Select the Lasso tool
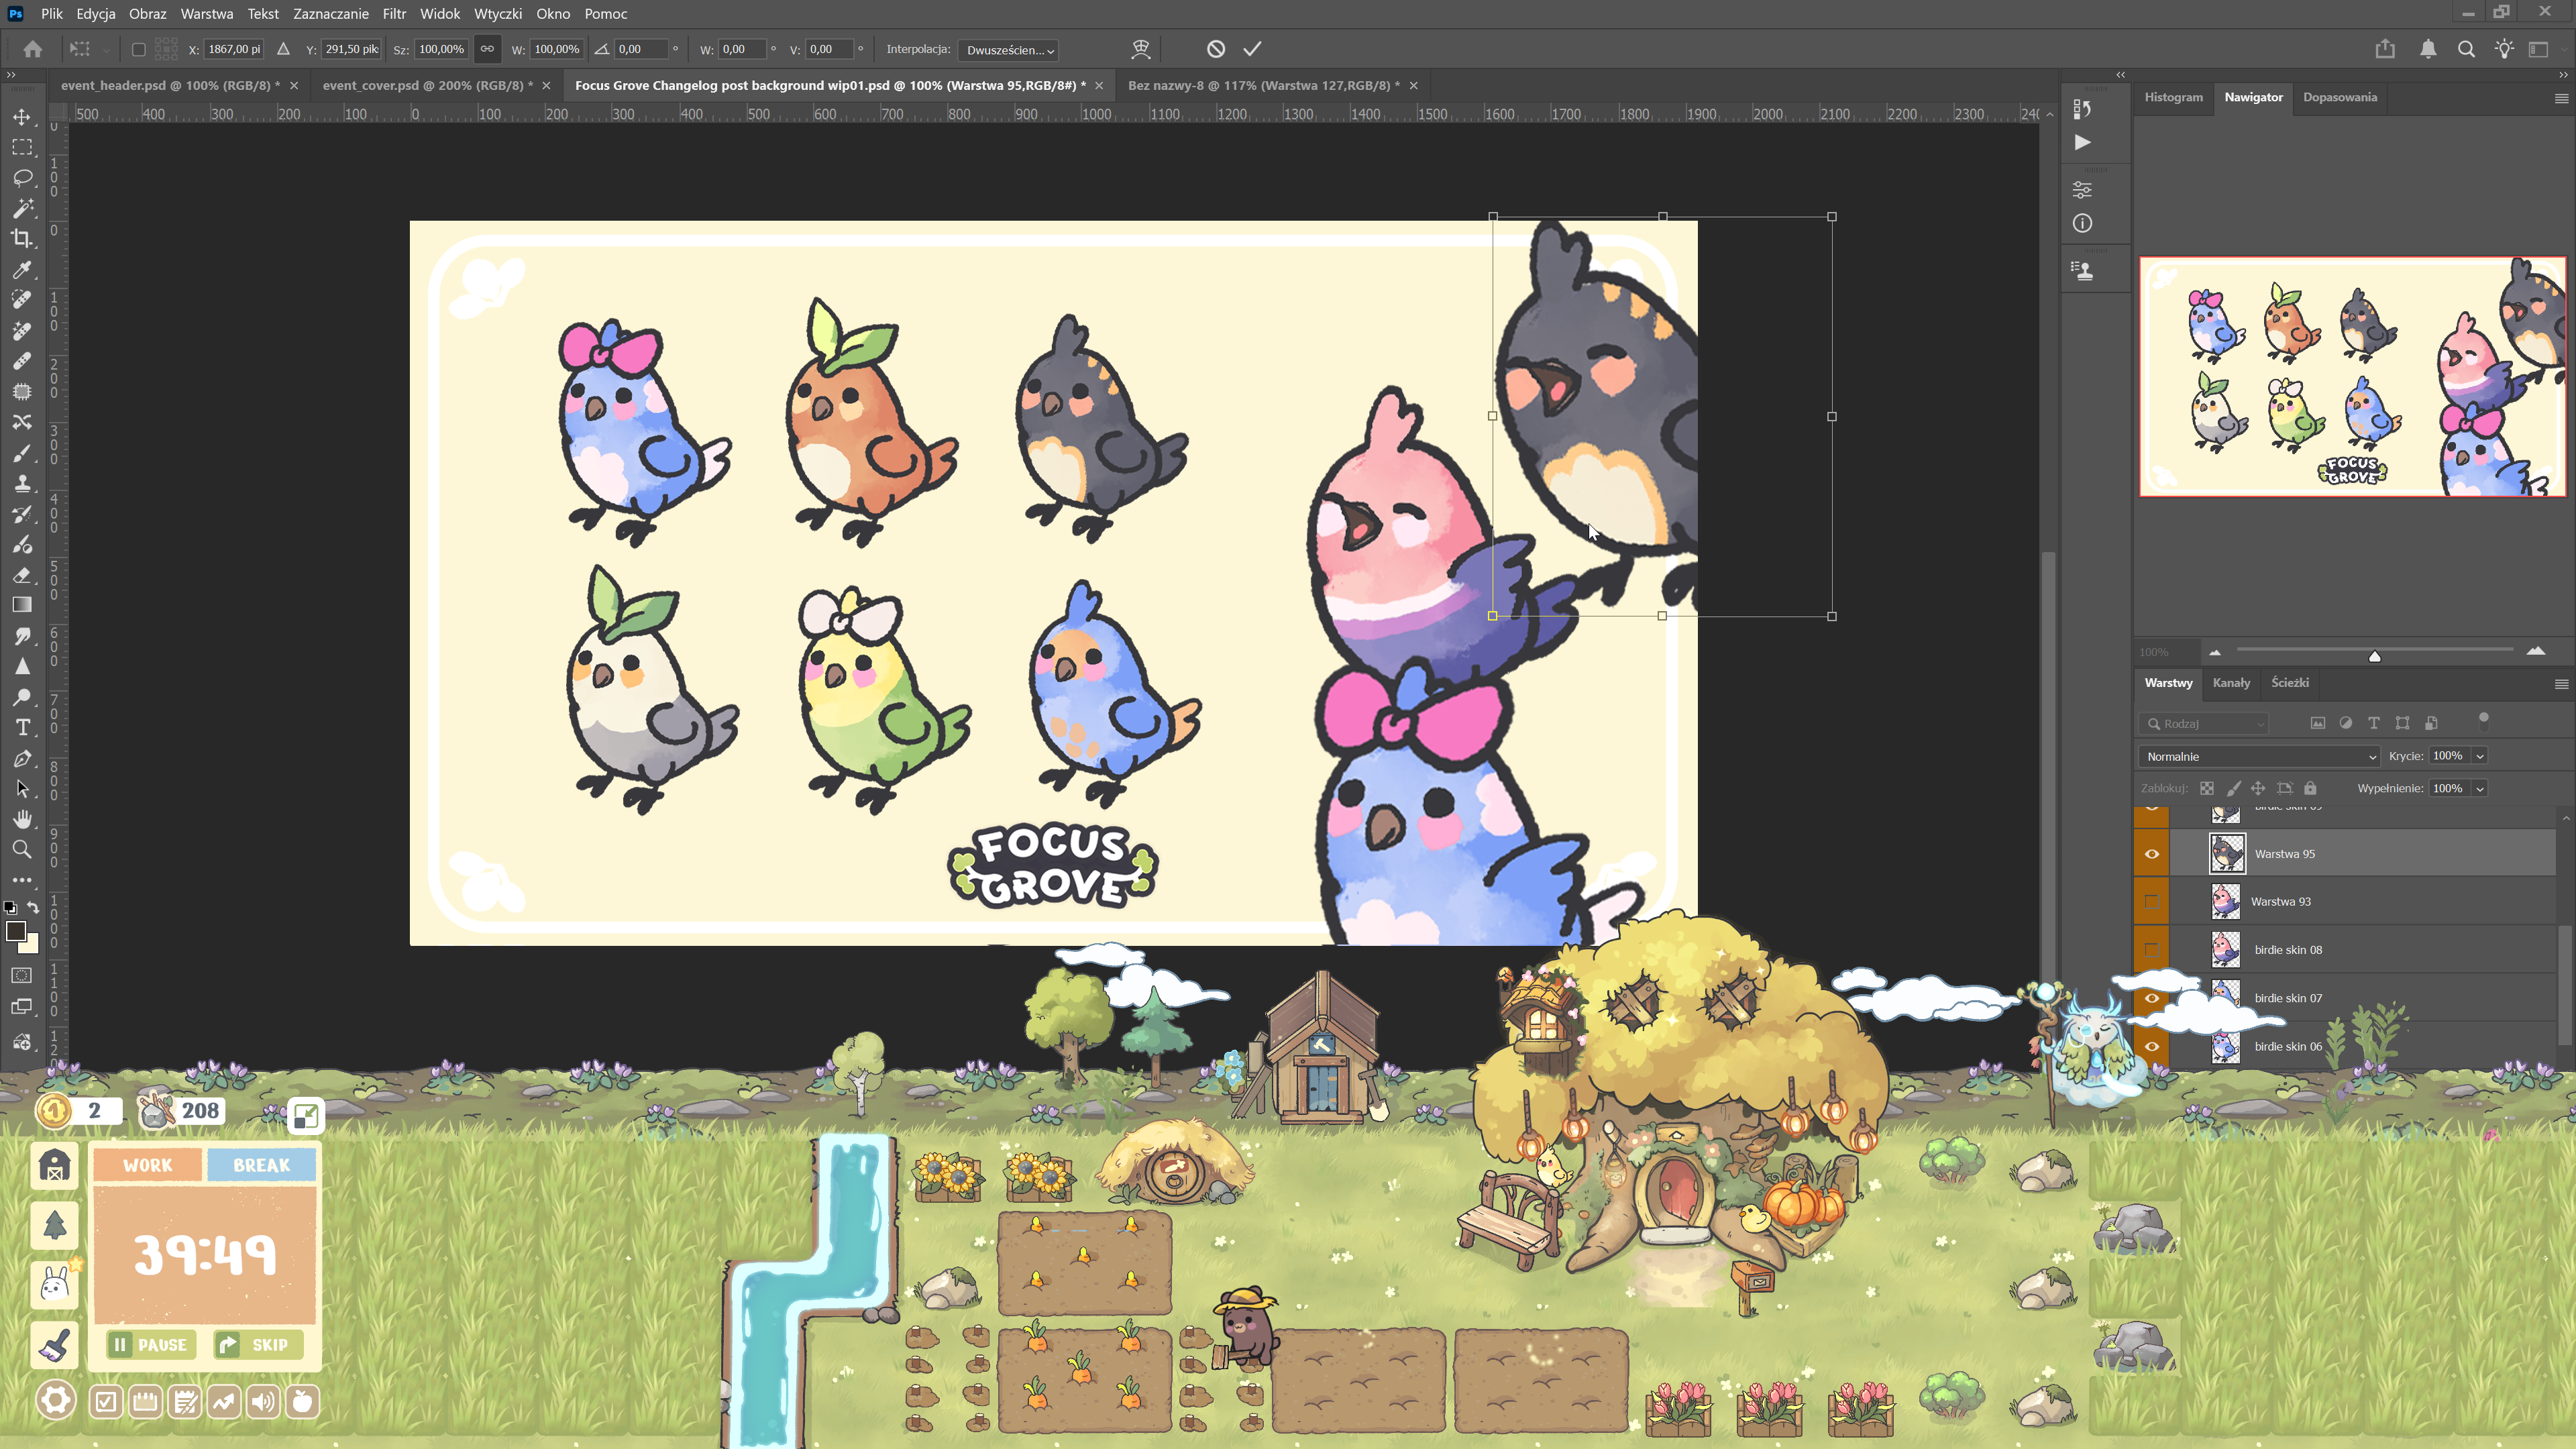Viewport: 2576px width, 1449px height. 22,178
